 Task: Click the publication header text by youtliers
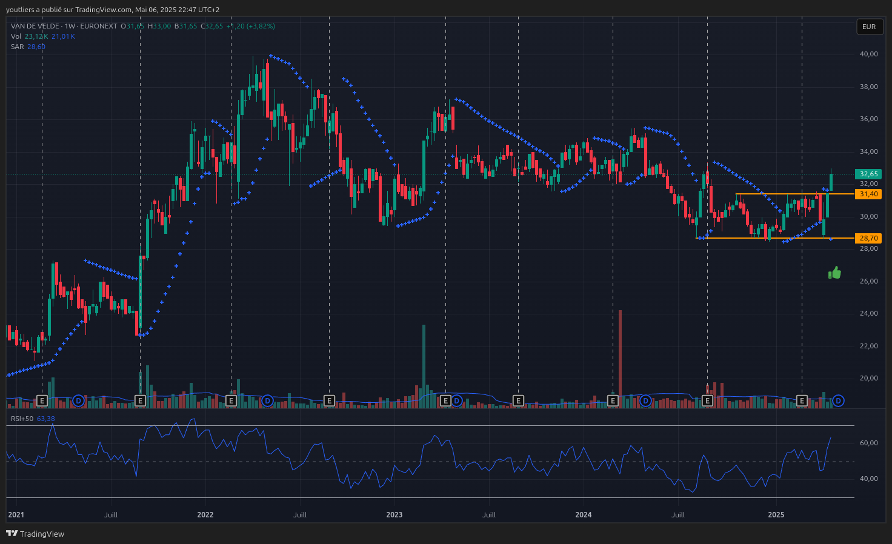[113, 10]
